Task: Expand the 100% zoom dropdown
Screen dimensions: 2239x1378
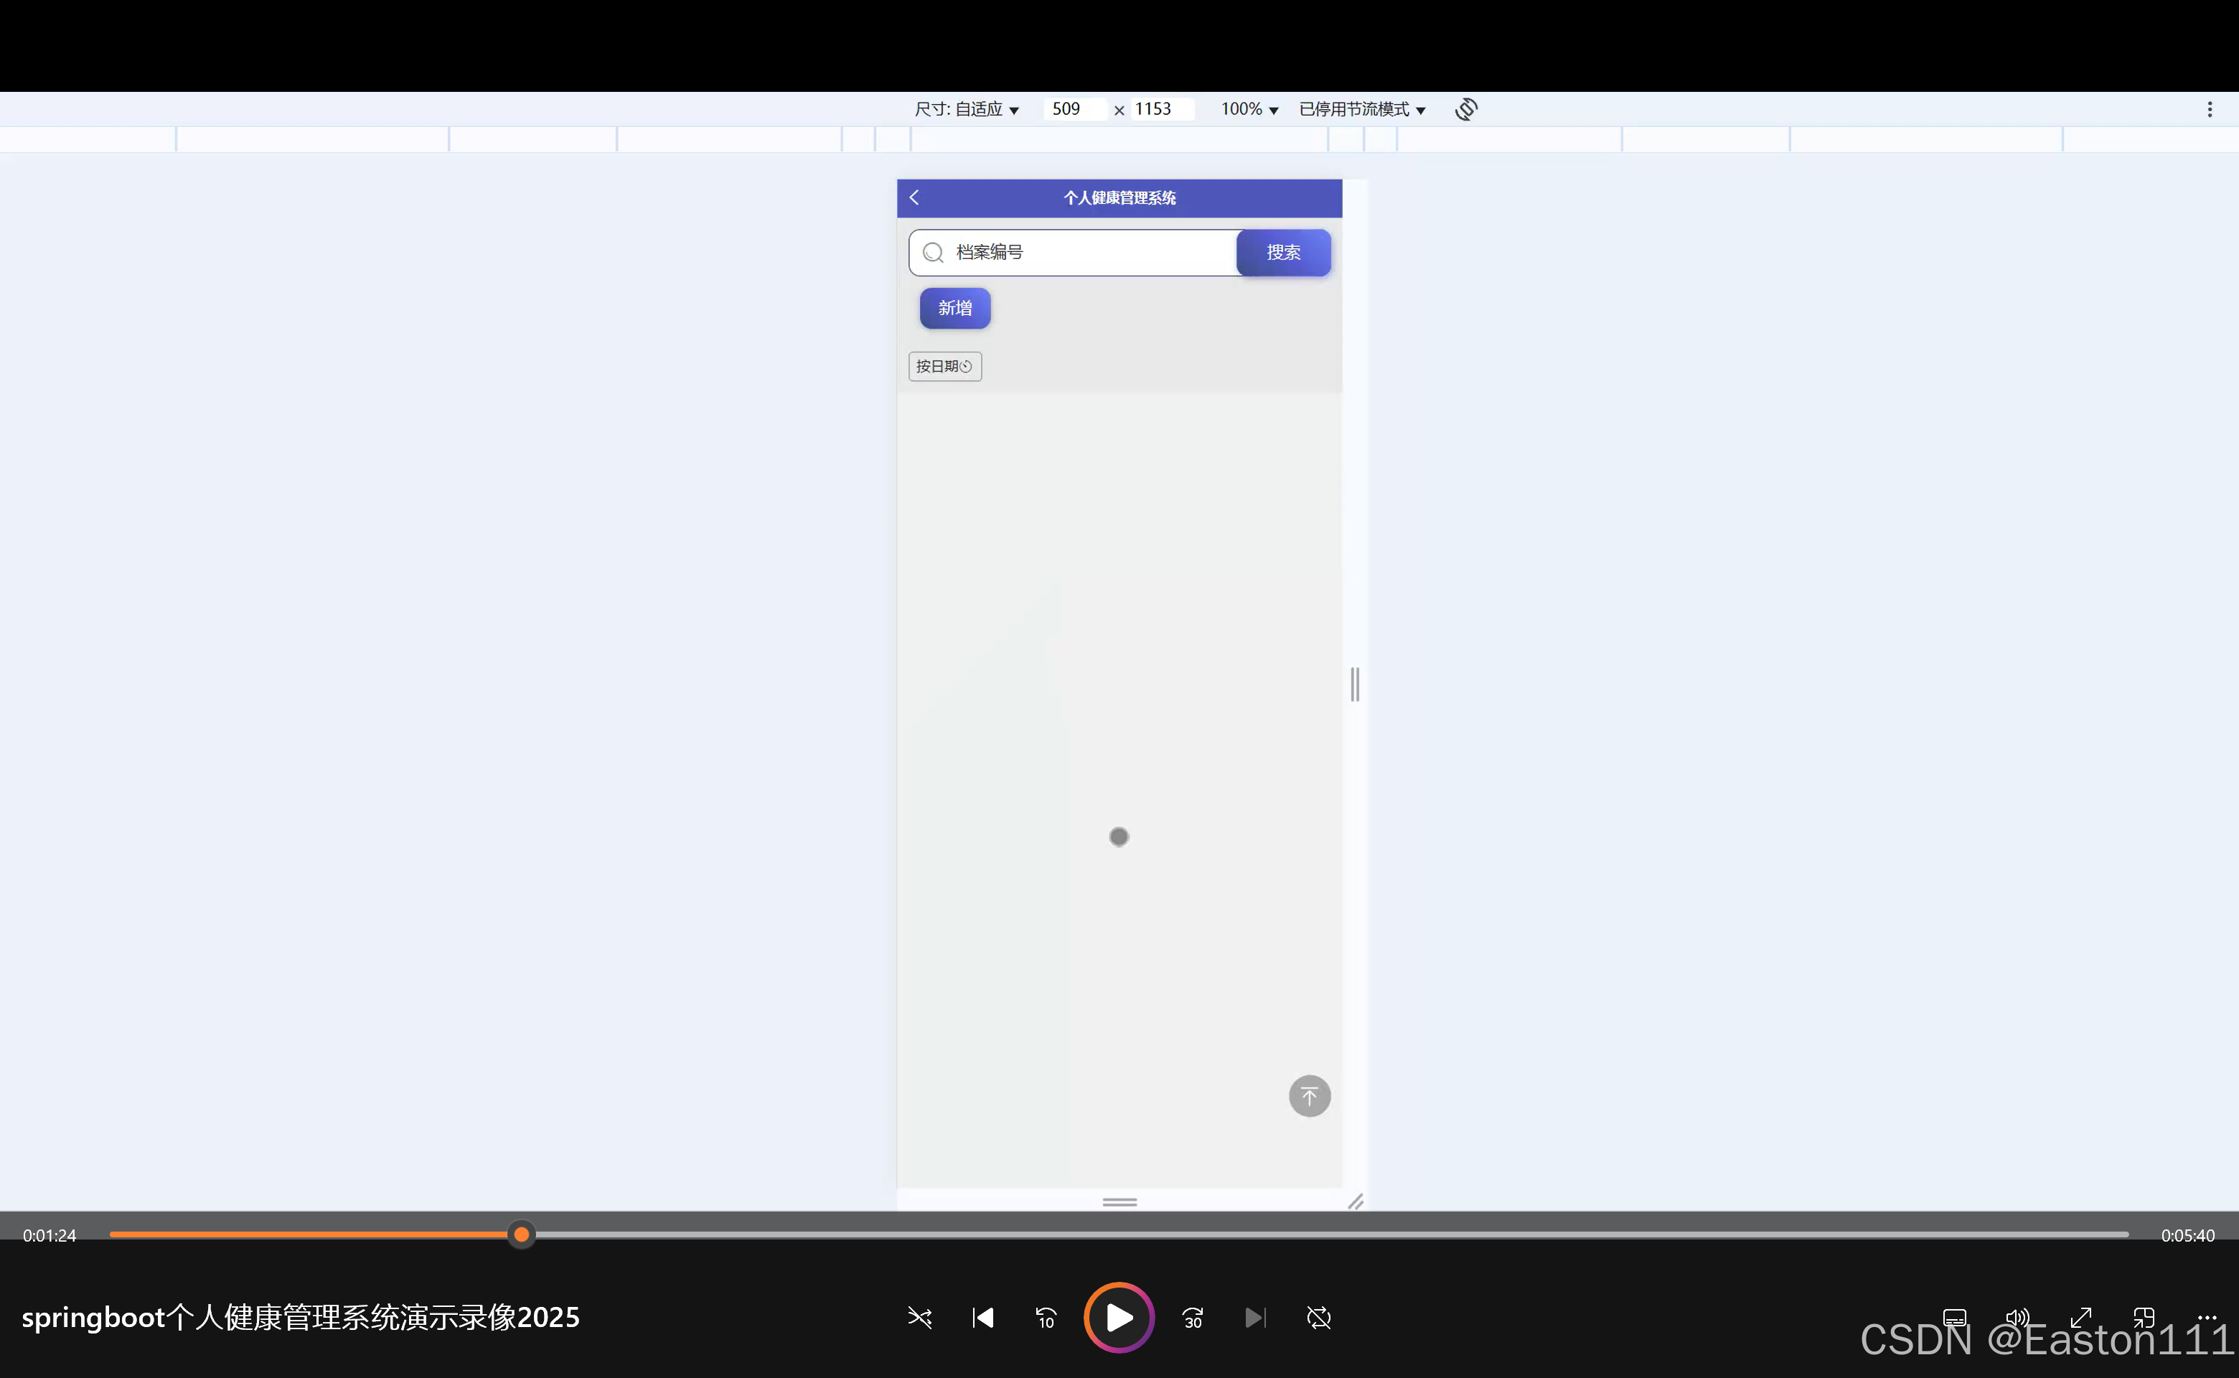Action: coord(1249,109)
